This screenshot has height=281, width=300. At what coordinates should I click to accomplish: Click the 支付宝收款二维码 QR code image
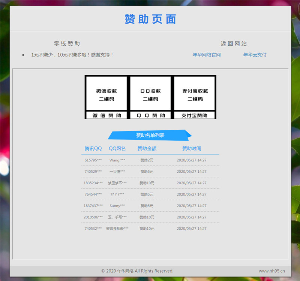(194, 94)
